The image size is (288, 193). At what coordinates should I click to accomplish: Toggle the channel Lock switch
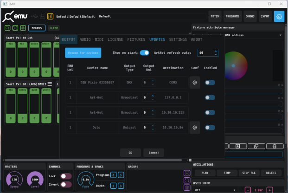(66, 176)
